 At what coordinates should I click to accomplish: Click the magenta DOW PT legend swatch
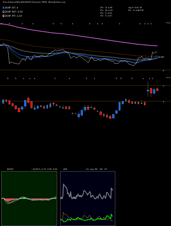(x=3, y=16)
